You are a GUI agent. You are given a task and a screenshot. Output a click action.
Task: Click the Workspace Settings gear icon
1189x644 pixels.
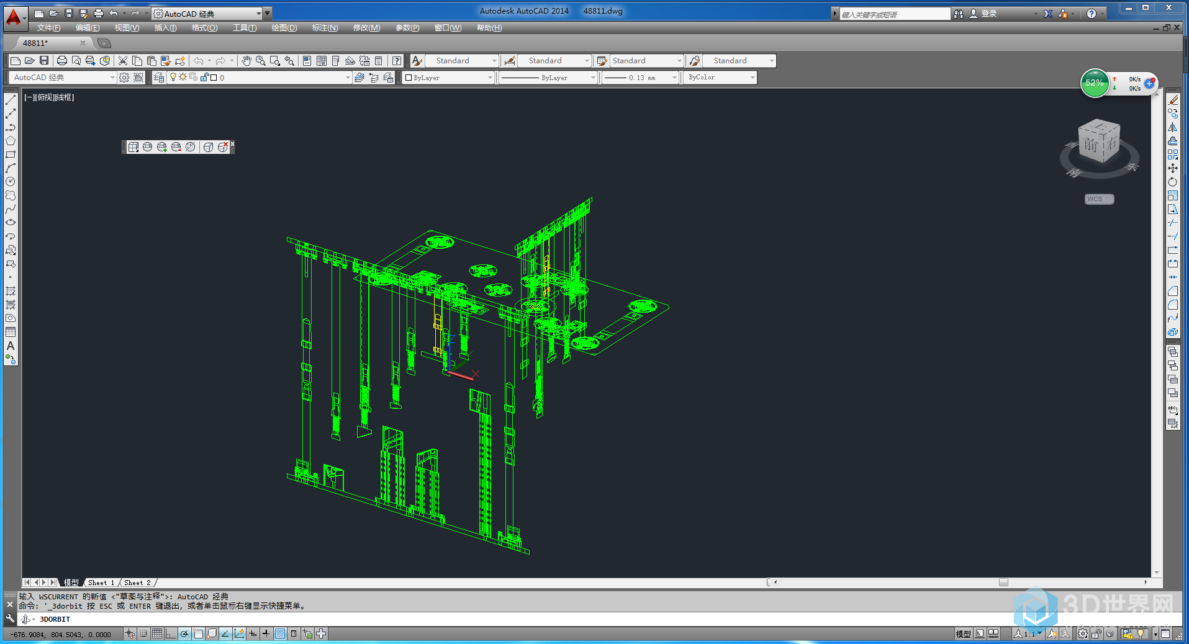point(124,78)
